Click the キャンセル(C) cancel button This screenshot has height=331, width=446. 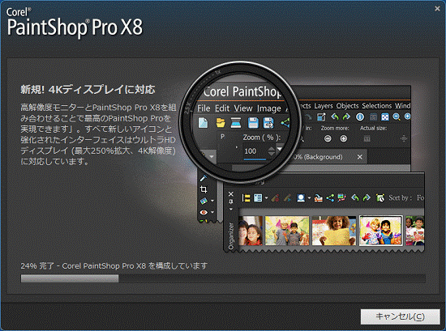(x=400, y=316)
